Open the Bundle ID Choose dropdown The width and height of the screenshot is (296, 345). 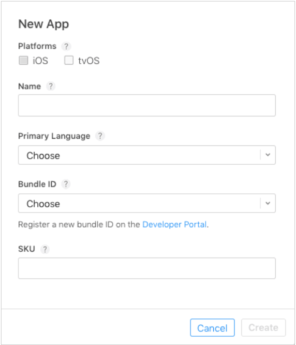(x=140, y=203)
